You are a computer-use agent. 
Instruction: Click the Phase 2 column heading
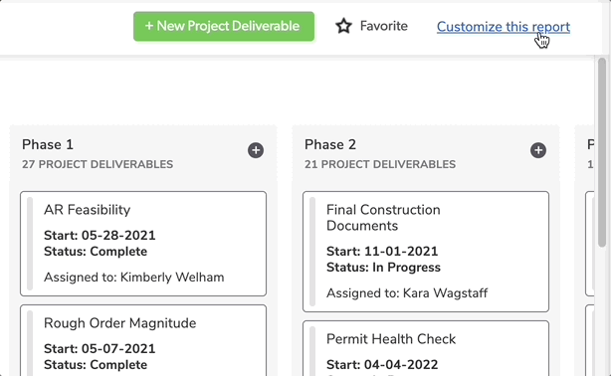click(330, 144)
